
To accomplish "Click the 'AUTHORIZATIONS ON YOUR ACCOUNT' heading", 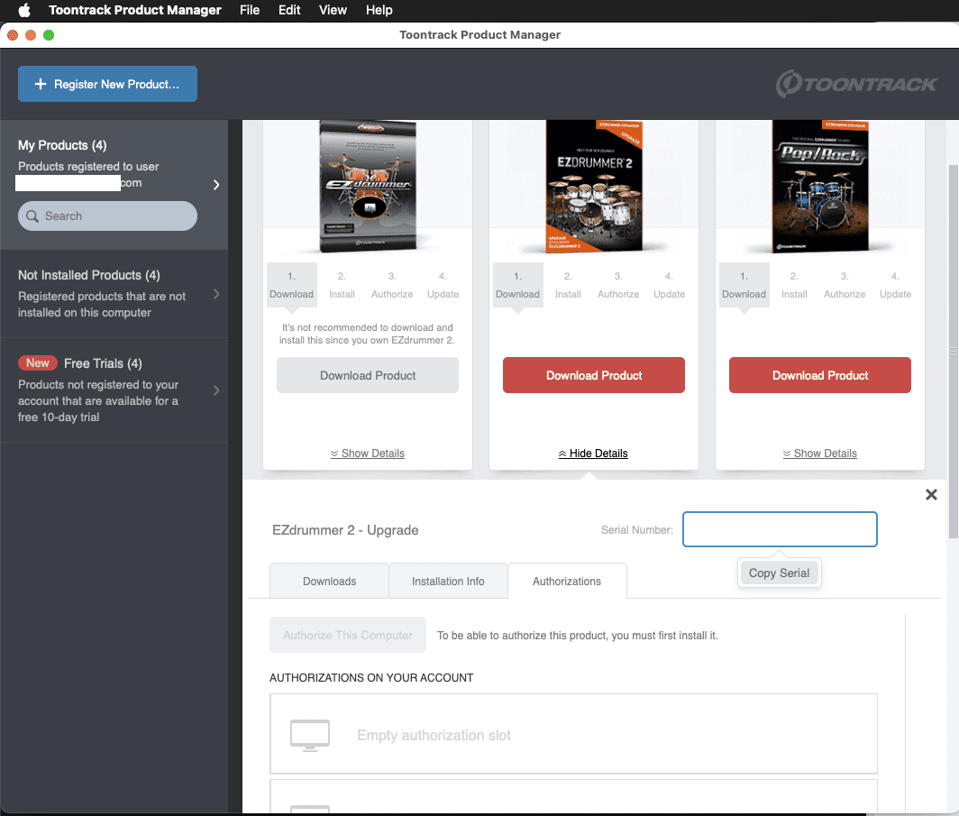I will point(371,678).
